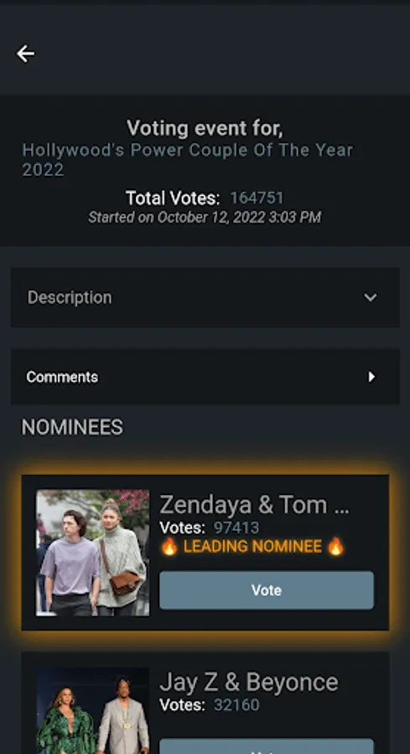
Task: Tap the Zendaya & Tom nominee name
Action: point(254,504)
